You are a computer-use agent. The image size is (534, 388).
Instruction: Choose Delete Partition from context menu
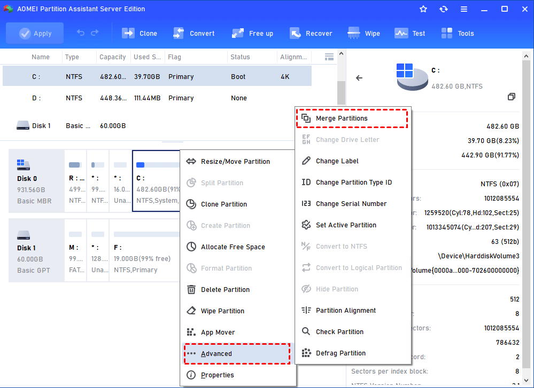coord(237,290)
